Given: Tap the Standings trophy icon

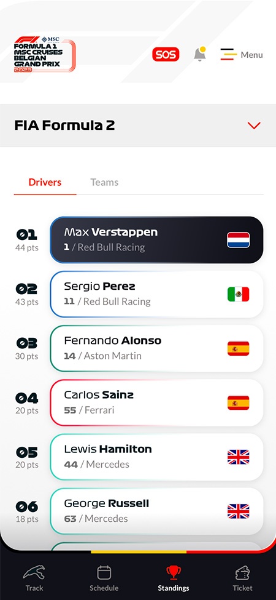Looking at the screenshot, I should pos(174,573).
